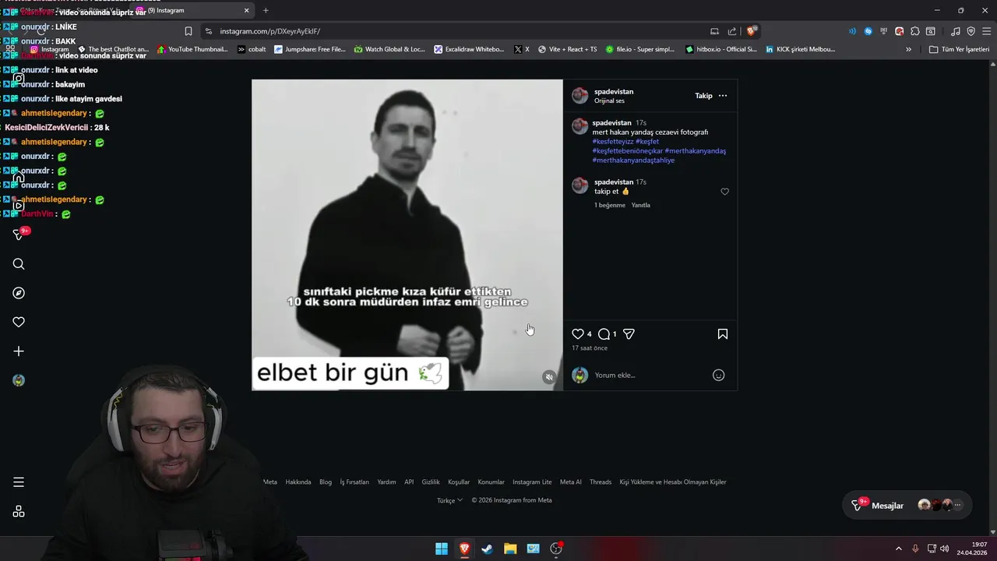Save the post with the bookmark icon
This screenshot has width=997, height=561.
tap(723, 334)
